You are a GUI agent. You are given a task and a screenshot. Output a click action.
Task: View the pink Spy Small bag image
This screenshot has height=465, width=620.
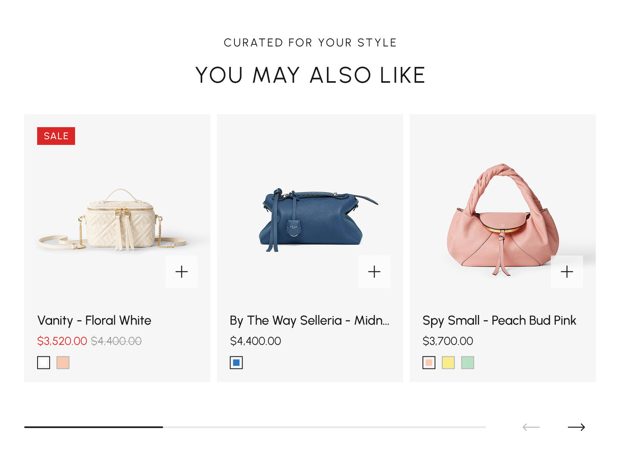coord(503,220)
